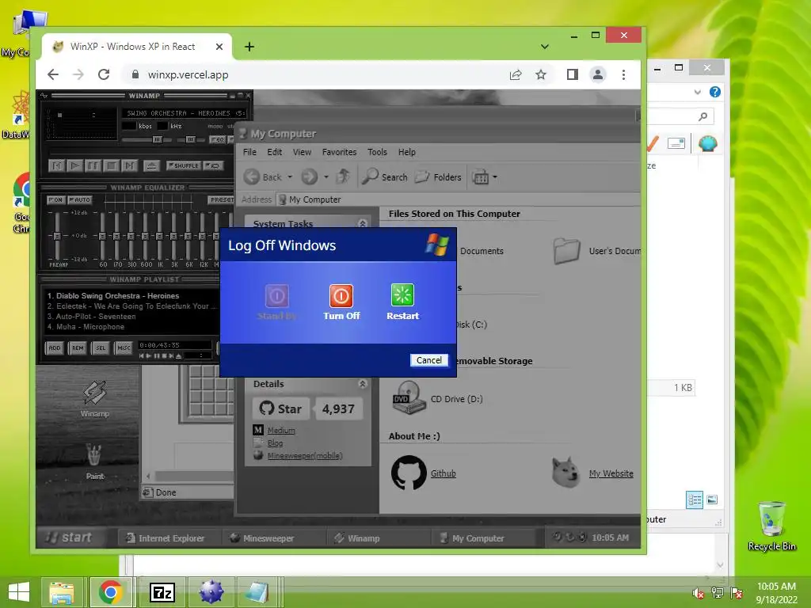Viewport: 811px width, 608px height.
Task: Toggle equalizer ON button
Action: [x=55, y=199]
